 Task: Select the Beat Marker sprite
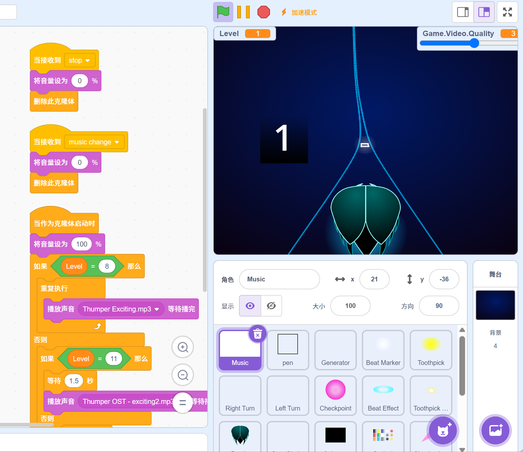383,350
